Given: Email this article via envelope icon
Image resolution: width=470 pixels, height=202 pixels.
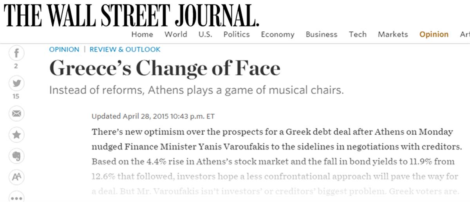Looking at the screenshot, I should point(16,114).
